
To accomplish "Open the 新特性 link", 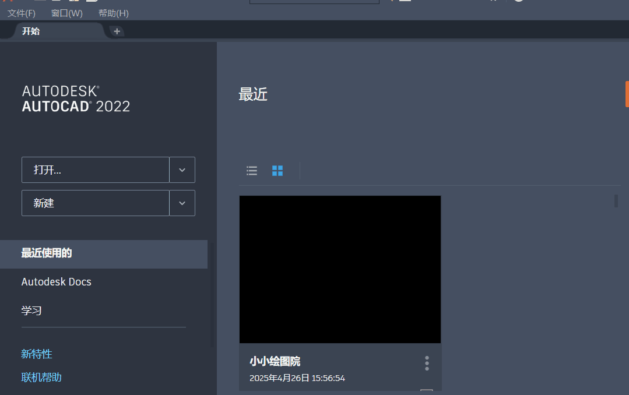I will (x=37, y=354).
